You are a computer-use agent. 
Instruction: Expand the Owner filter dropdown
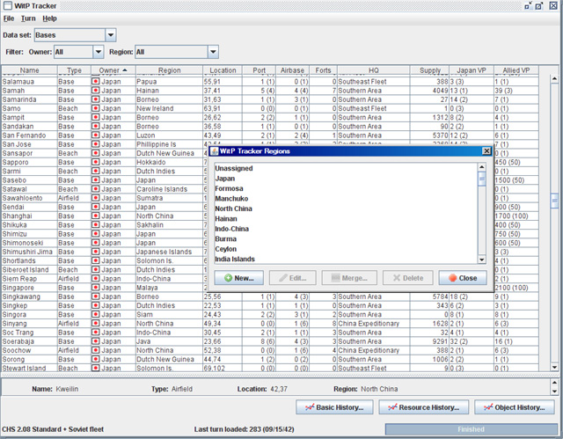click(98, 52)
